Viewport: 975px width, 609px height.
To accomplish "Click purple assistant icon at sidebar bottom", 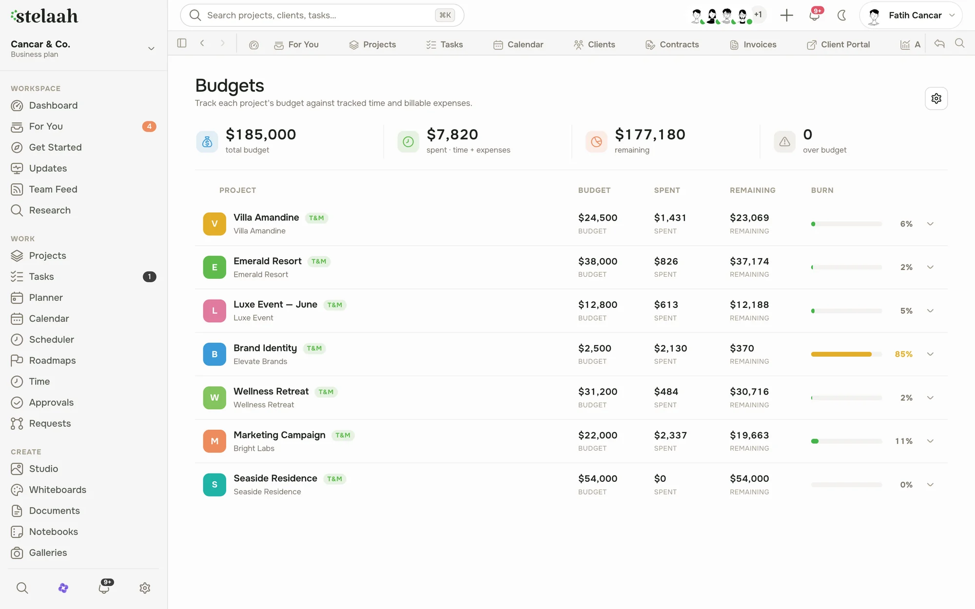I will point(63,588).
